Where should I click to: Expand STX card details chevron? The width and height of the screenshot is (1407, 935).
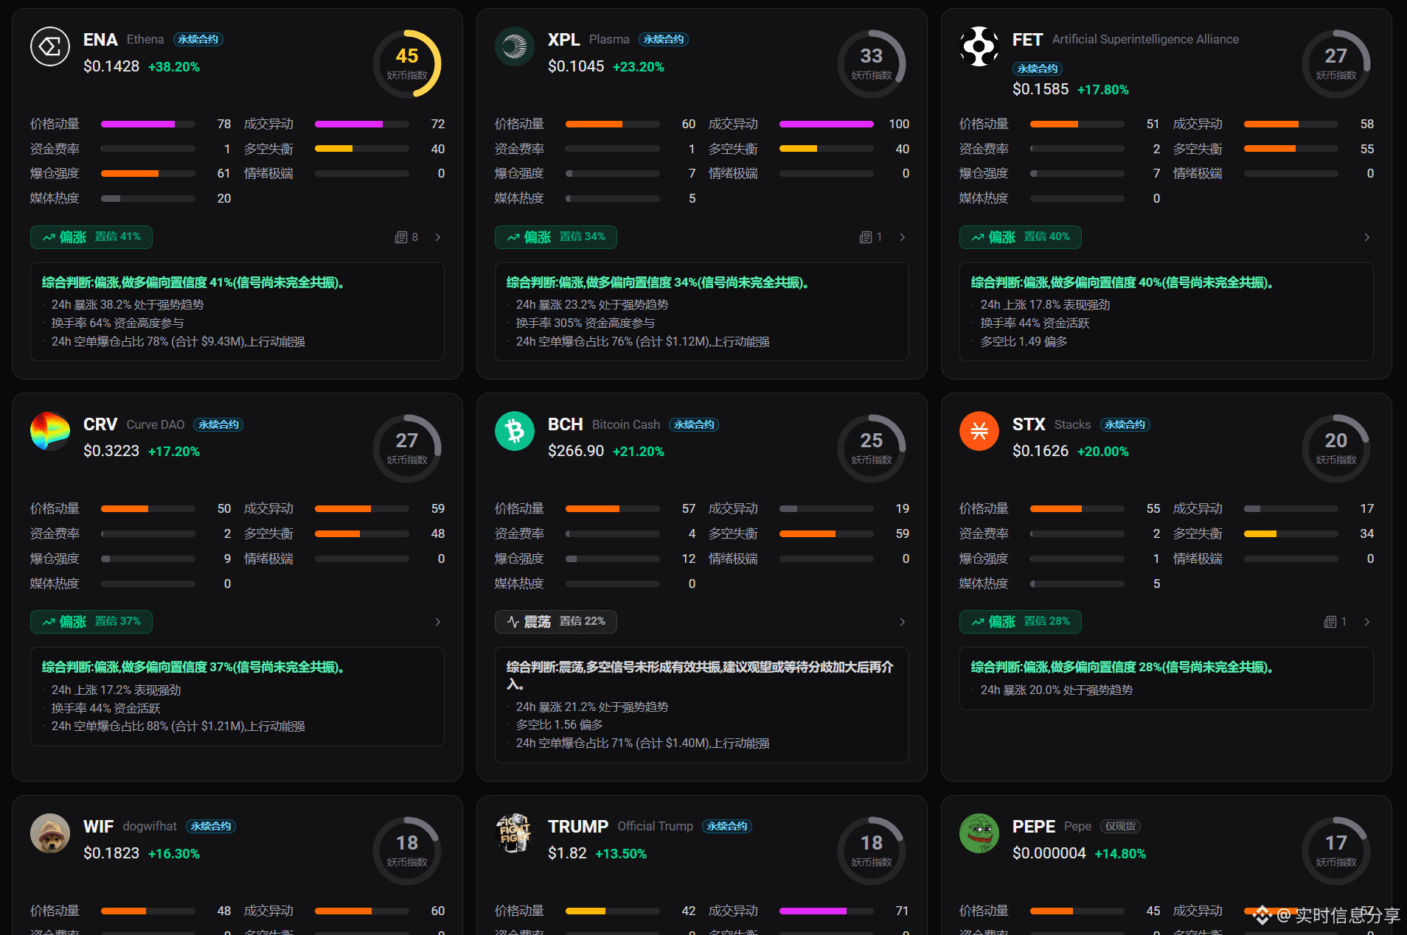pyautogui.click(x=1367, y=622)
